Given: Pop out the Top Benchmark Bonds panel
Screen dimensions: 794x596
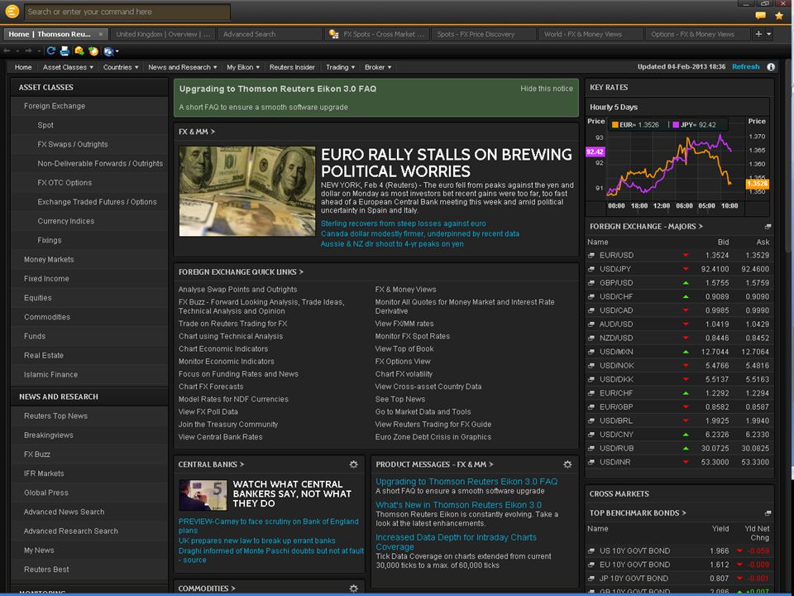Looking at the screenshot, I should tap(768, 513).
